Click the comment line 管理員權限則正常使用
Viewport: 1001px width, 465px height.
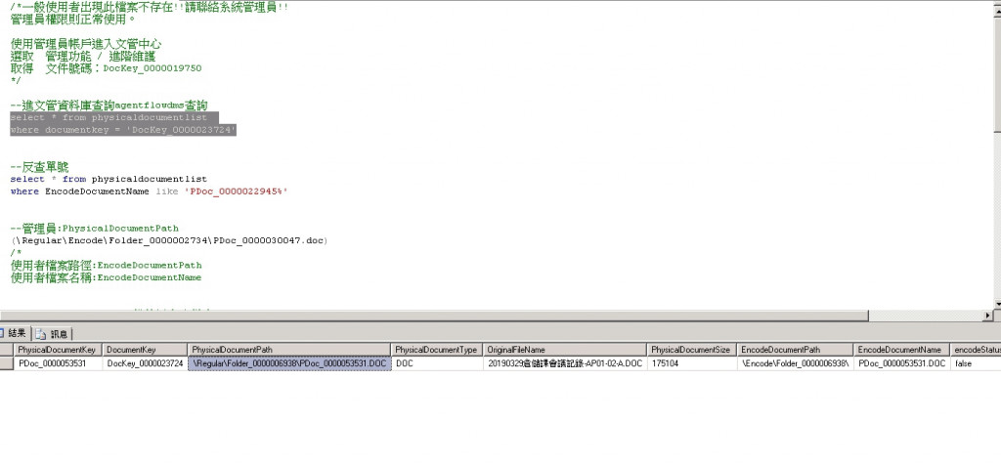coord(73,19)
